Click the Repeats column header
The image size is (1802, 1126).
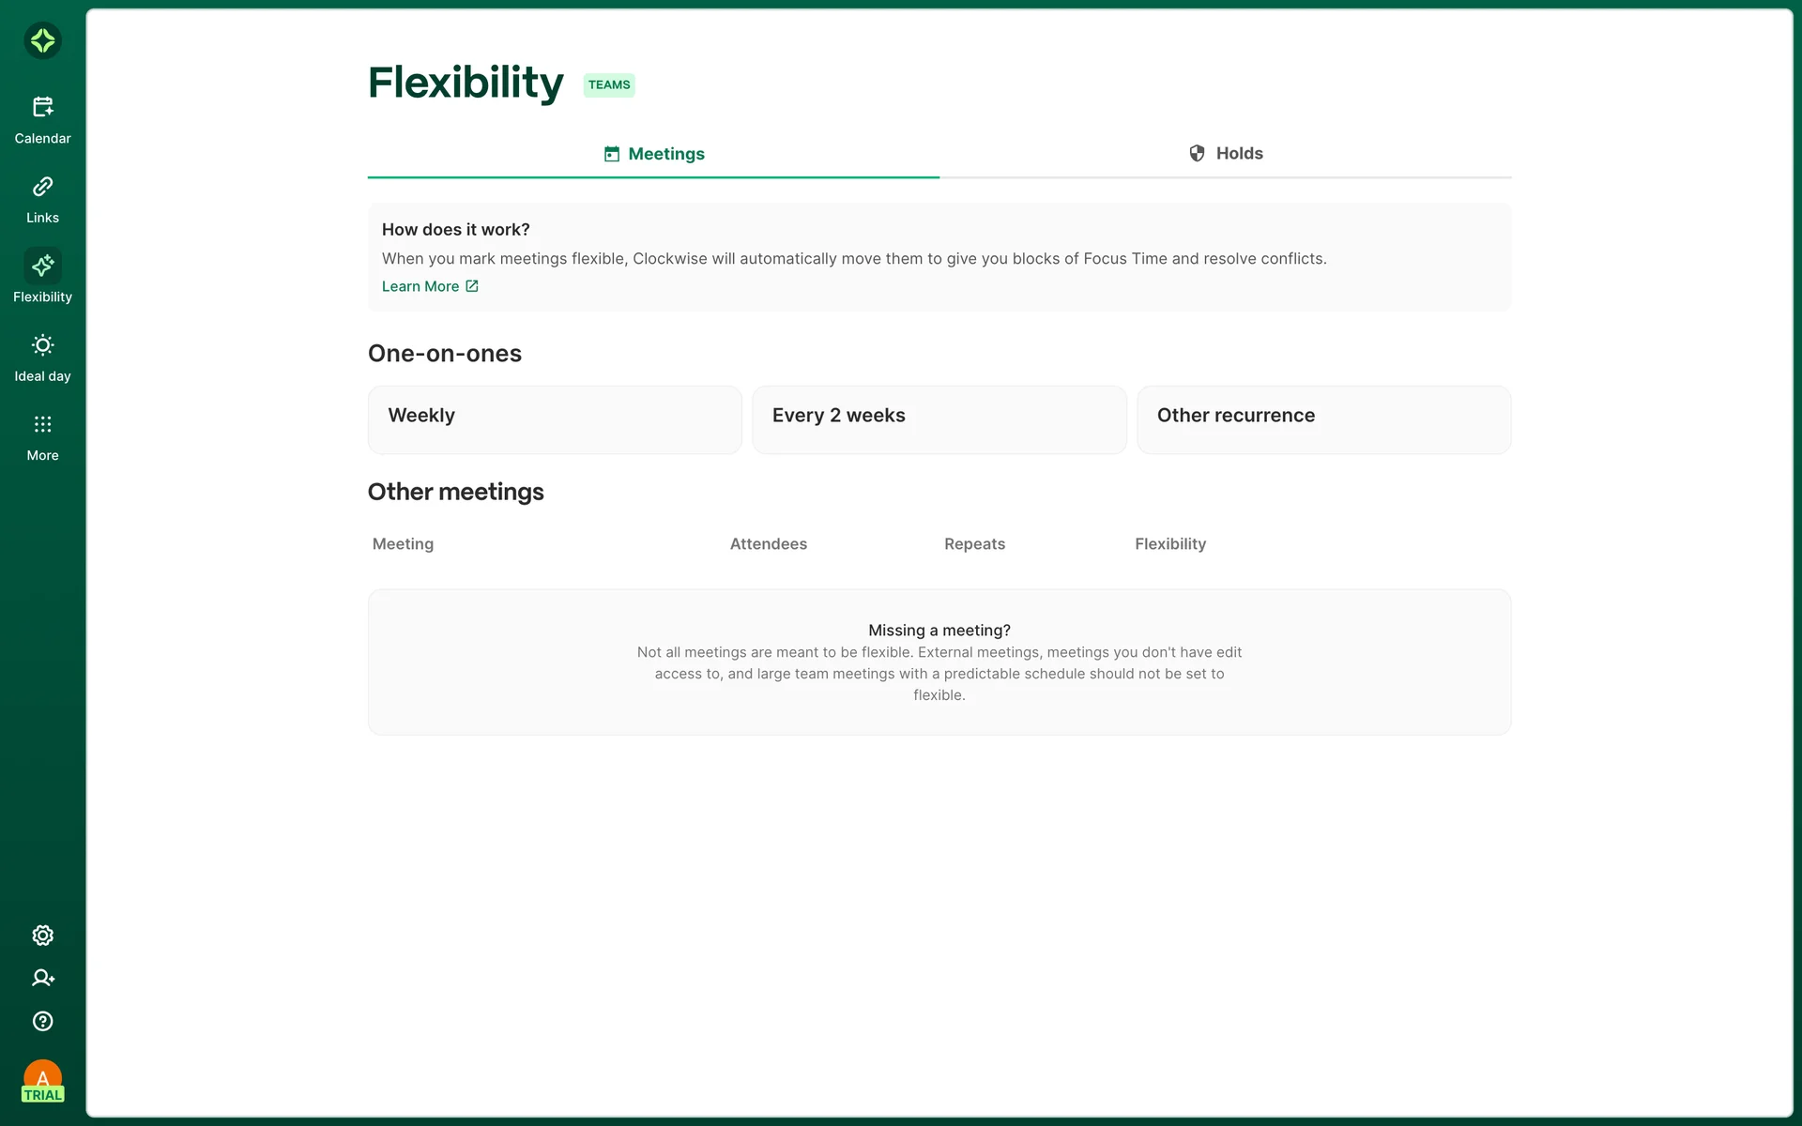(974, 544)
